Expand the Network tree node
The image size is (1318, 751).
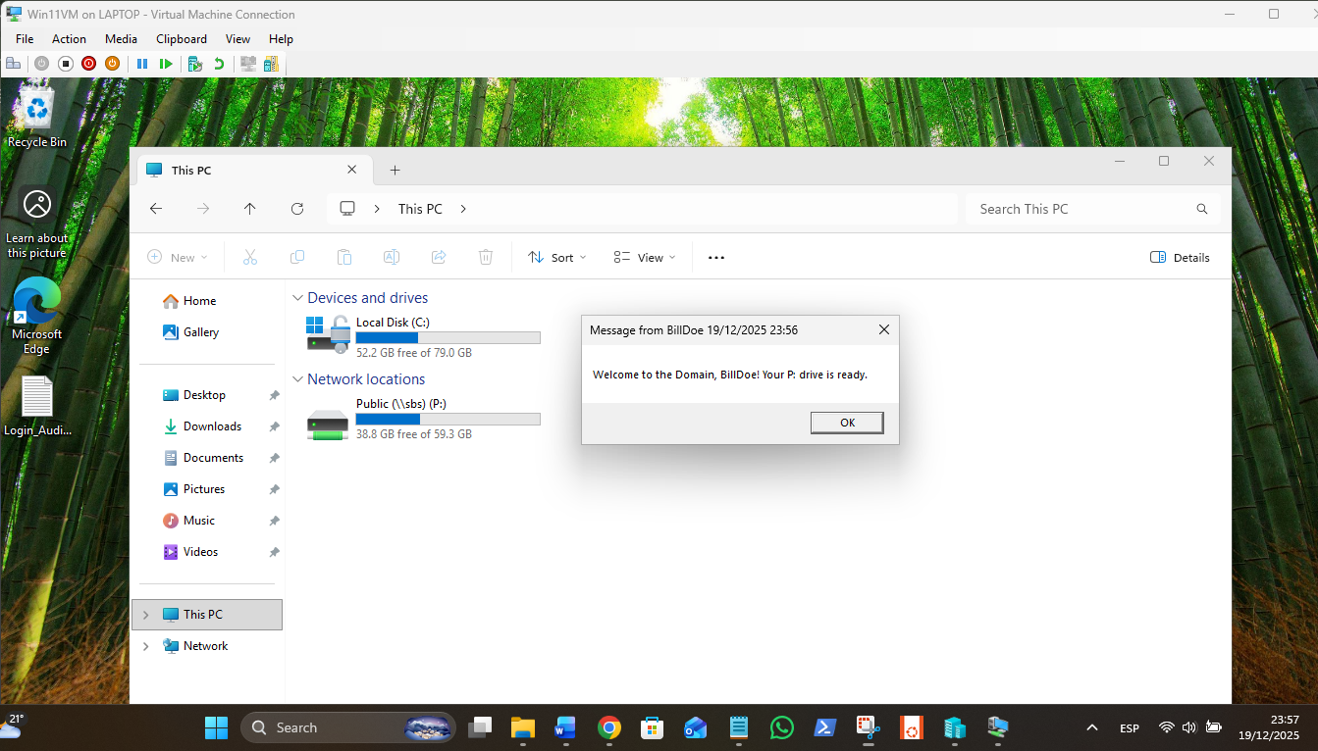[x=146, y=646]
